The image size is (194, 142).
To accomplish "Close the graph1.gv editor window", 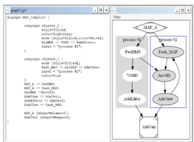I will click(106, 10).
